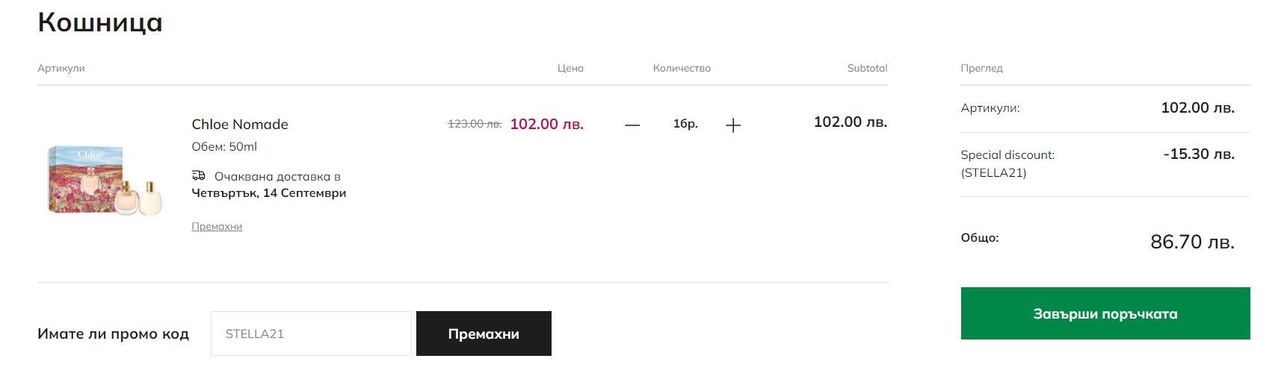Click the quantity value 1бр.
This screenshot has height=382, width=1281.
tap(685, 124)
